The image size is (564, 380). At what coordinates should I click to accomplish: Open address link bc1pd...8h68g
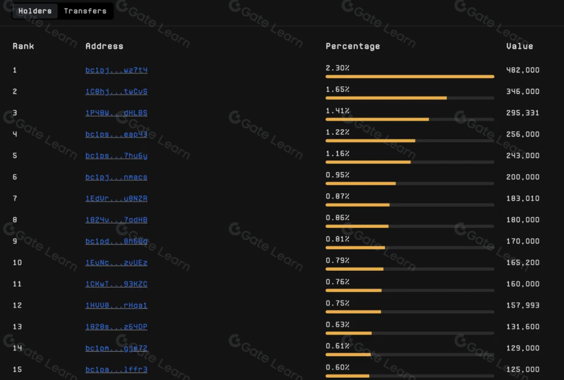[x=117, y=241]
